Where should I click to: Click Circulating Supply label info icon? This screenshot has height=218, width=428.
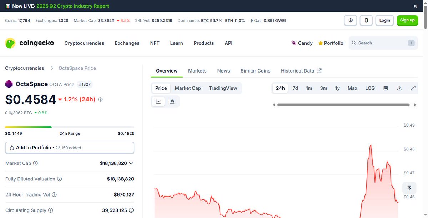tap(50, 210)
